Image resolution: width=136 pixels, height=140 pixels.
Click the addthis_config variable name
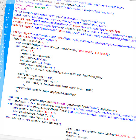pyautogui.click(x=75, y=29)
